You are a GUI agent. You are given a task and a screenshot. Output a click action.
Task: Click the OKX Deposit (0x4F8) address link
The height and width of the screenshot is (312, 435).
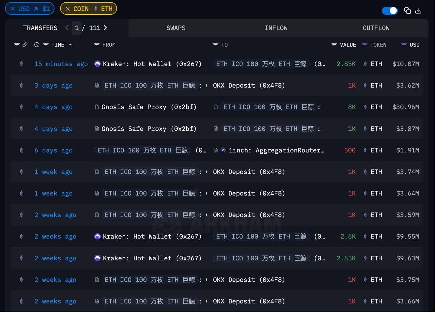249,85
